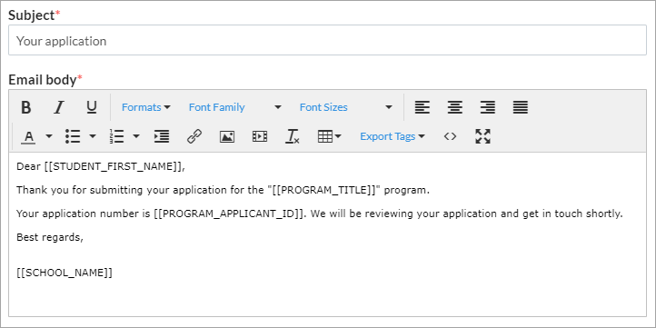Justify the text
656x328 pixels.
click(520, 107)
